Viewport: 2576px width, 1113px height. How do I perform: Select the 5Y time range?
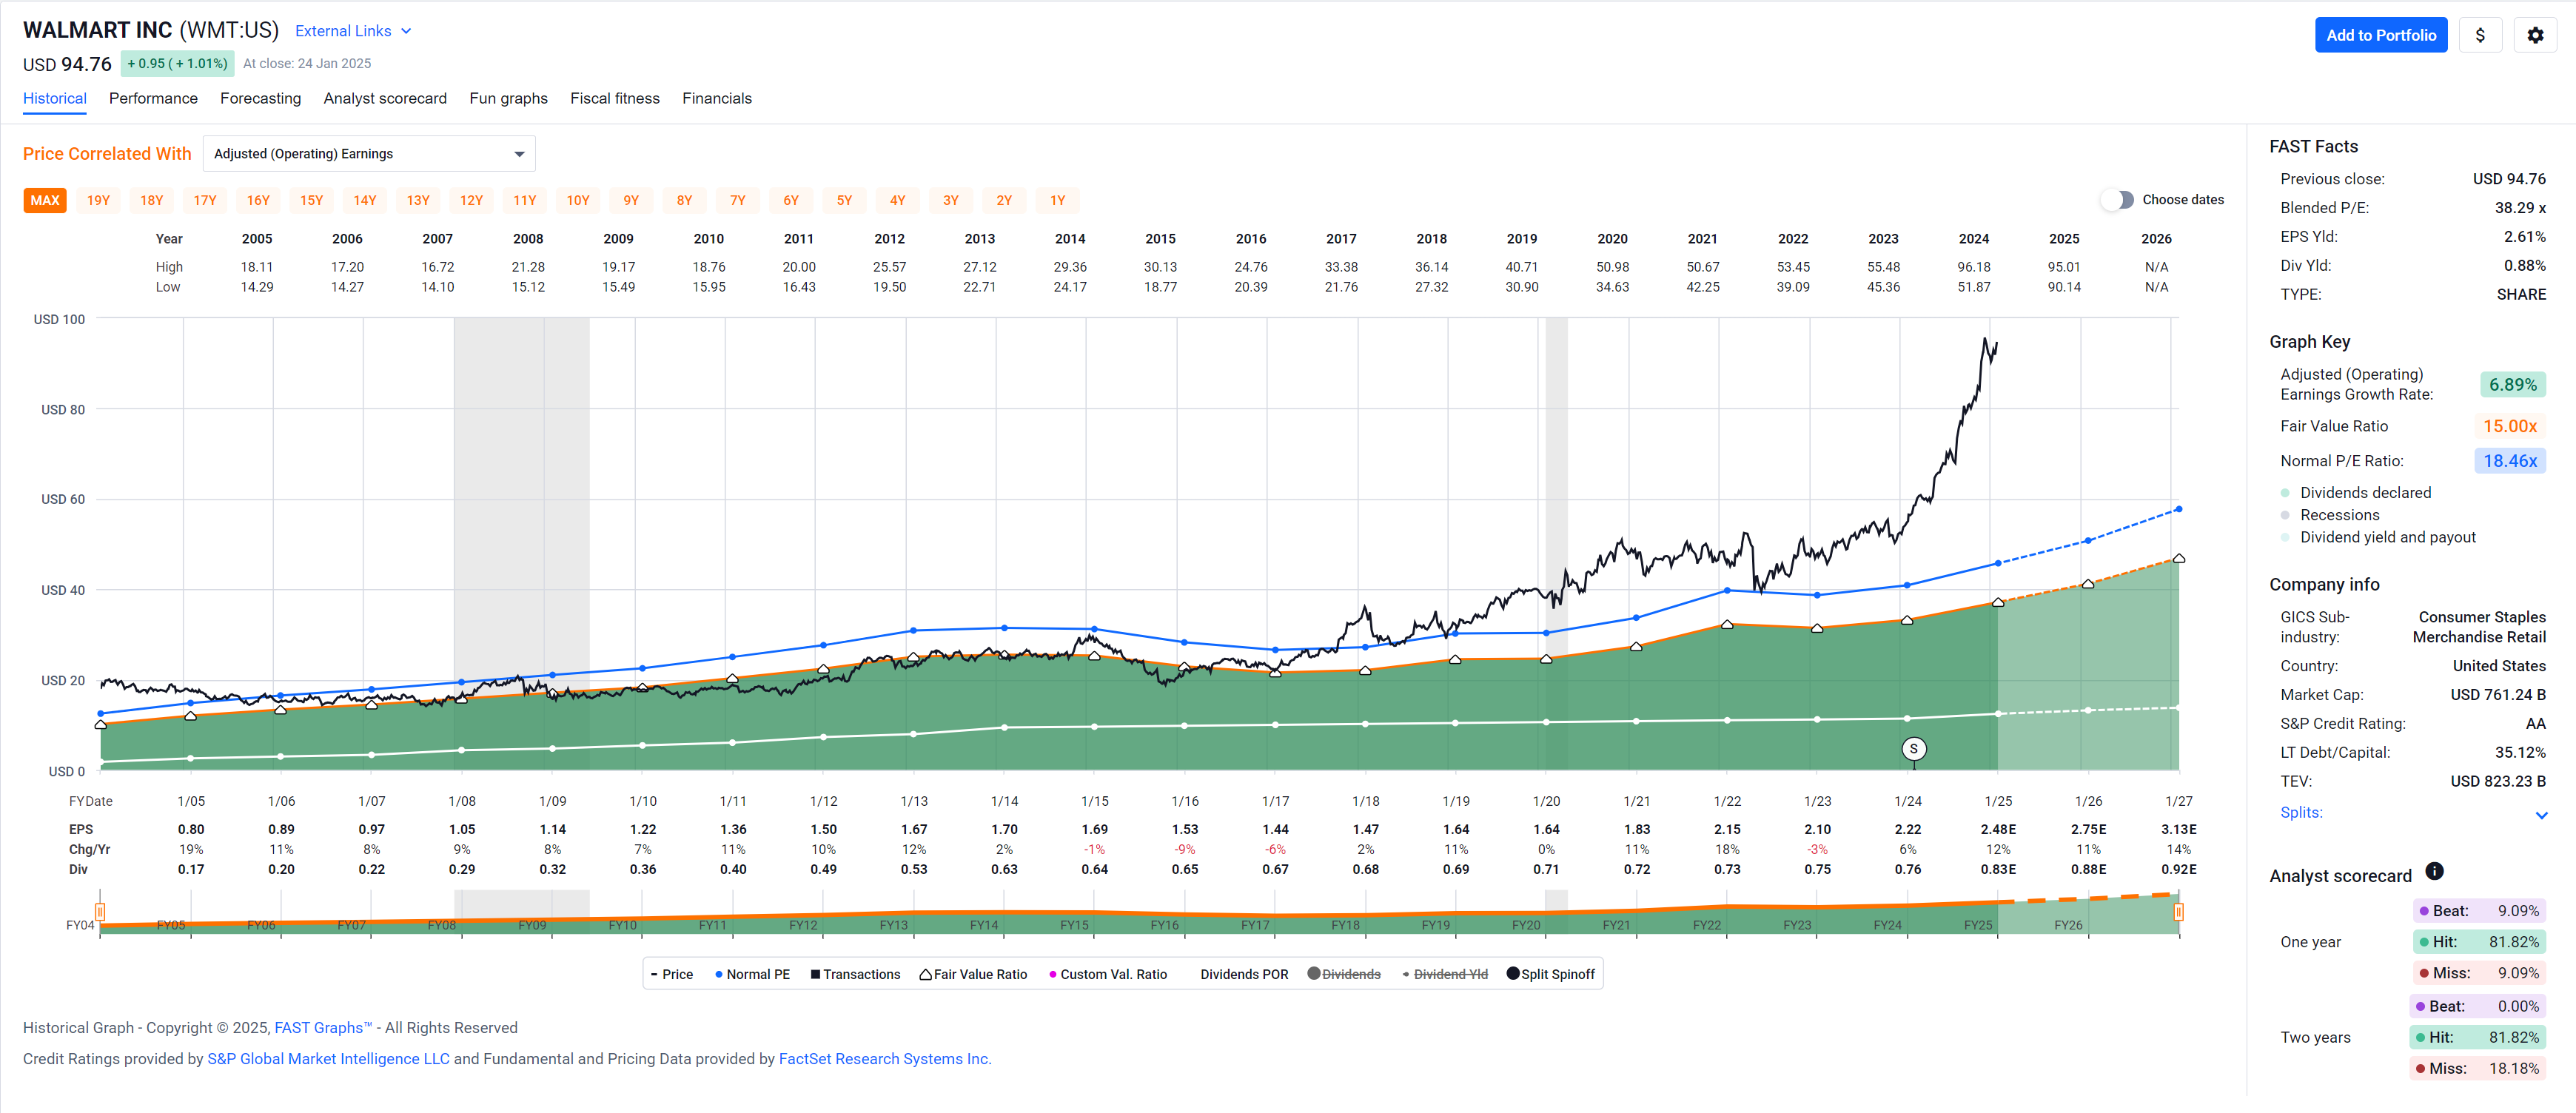844,200
